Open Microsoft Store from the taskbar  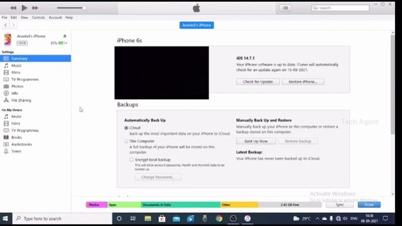(x=162, y=218)
